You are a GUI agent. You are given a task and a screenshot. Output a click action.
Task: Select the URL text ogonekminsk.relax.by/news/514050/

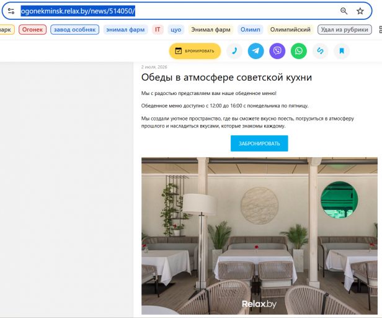[x=78, y=11]
